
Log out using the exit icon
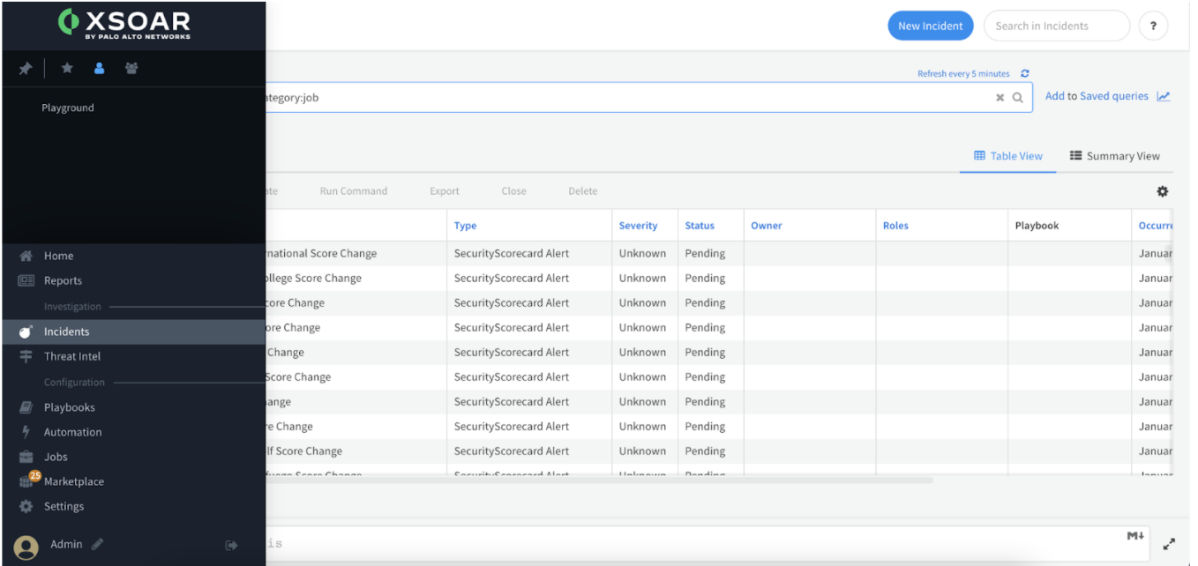tap(232, 546)
